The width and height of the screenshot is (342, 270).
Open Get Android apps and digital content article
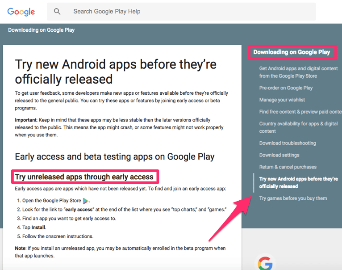click(298, 72)
